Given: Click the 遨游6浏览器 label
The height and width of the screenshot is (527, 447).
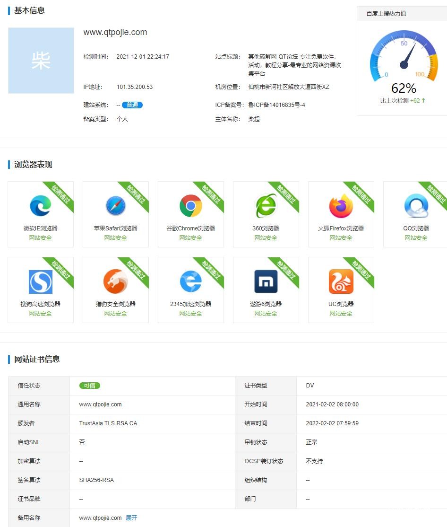Looking at the screenshot, I should (266, 304).
